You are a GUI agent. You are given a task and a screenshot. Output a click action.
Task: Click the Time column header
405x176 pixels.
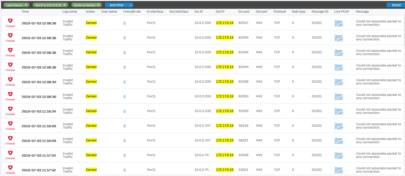click(25, 12)
